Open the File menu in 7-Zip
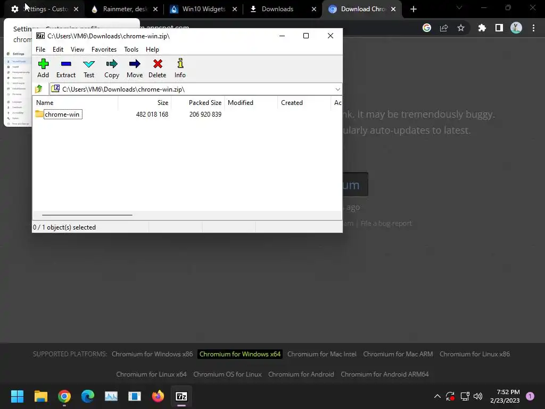545x409 pixels. (40, 50)
